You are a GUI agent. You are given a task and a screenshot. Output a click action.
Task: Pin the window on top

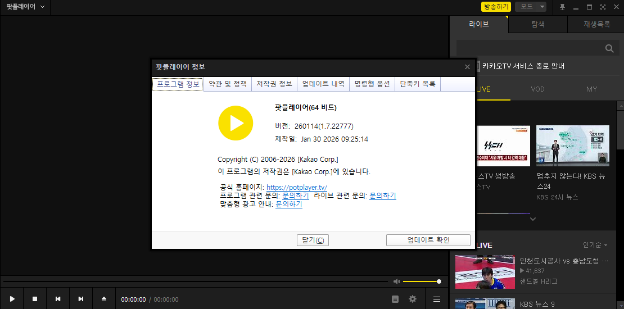(562, 7)
